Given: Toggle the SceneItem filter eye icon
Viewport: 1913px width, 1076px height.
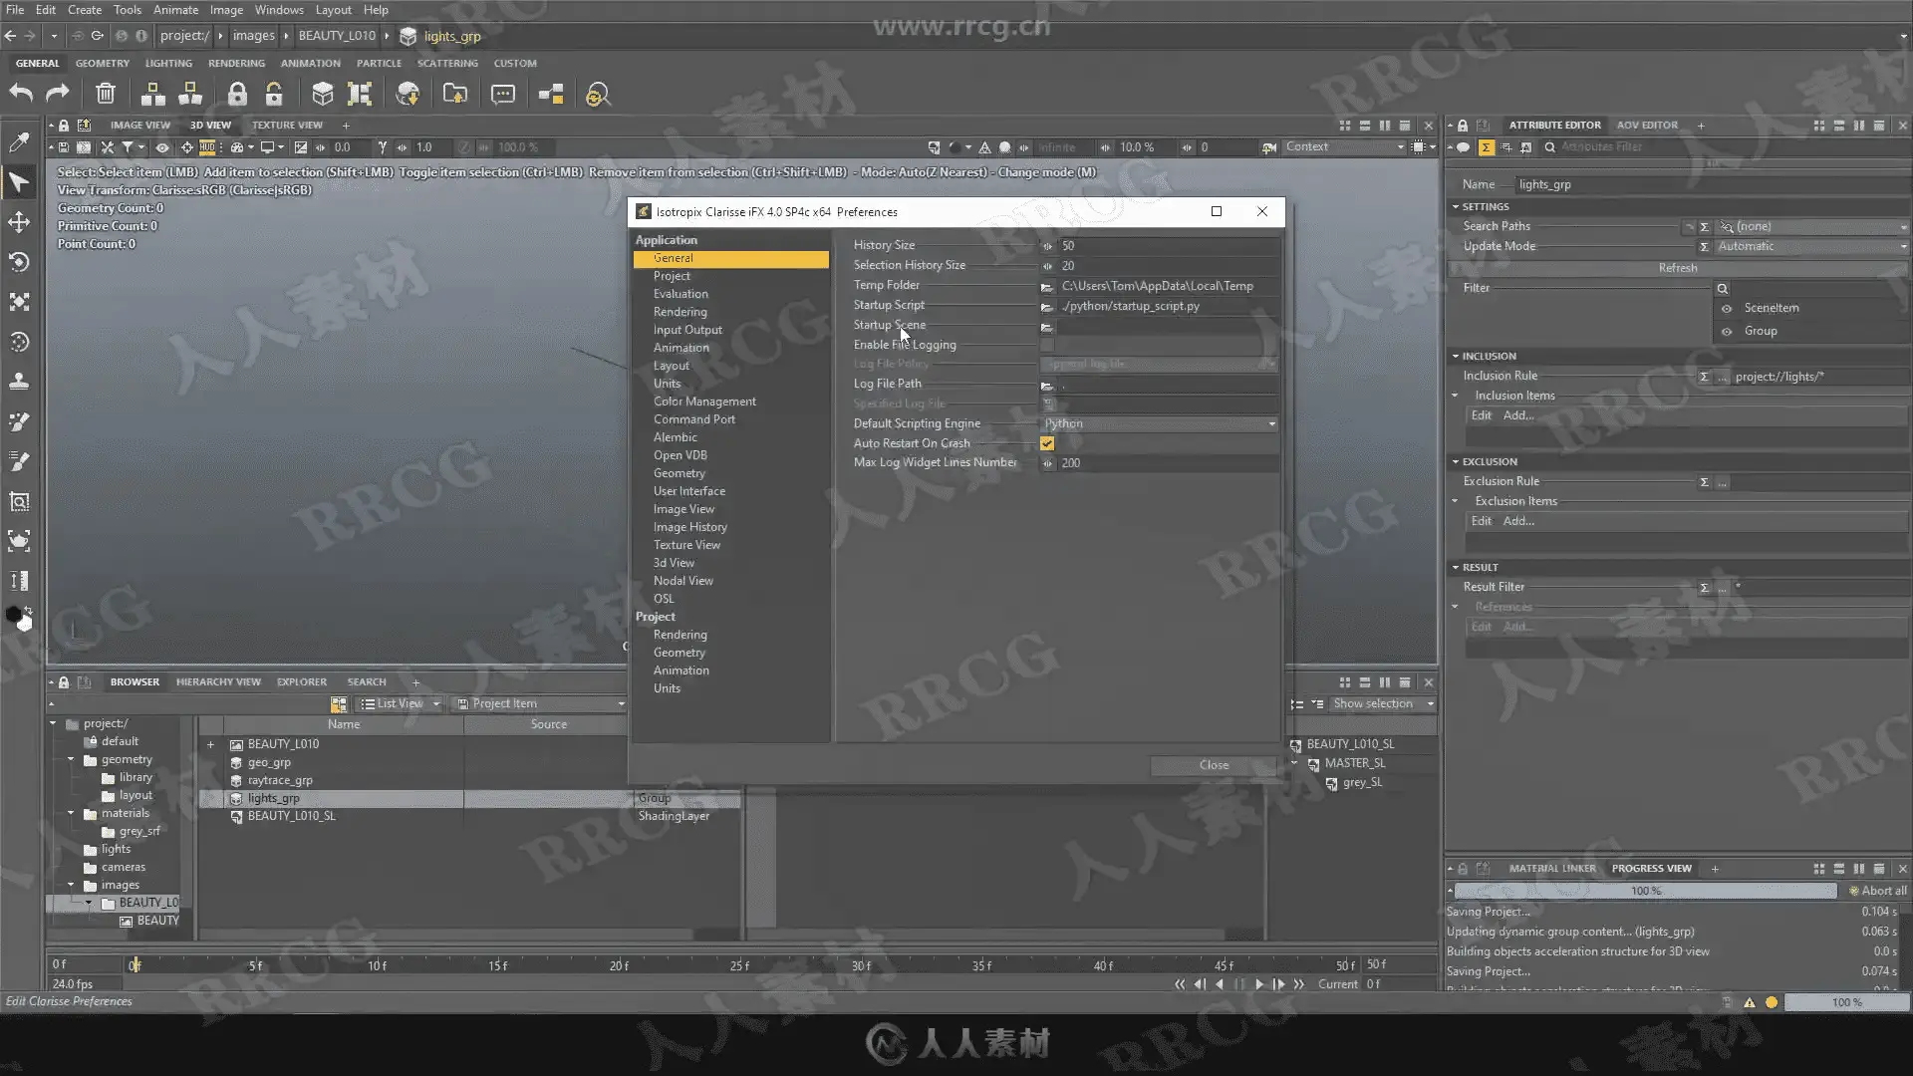Looking at the screenshot, I should [1727, 308].
